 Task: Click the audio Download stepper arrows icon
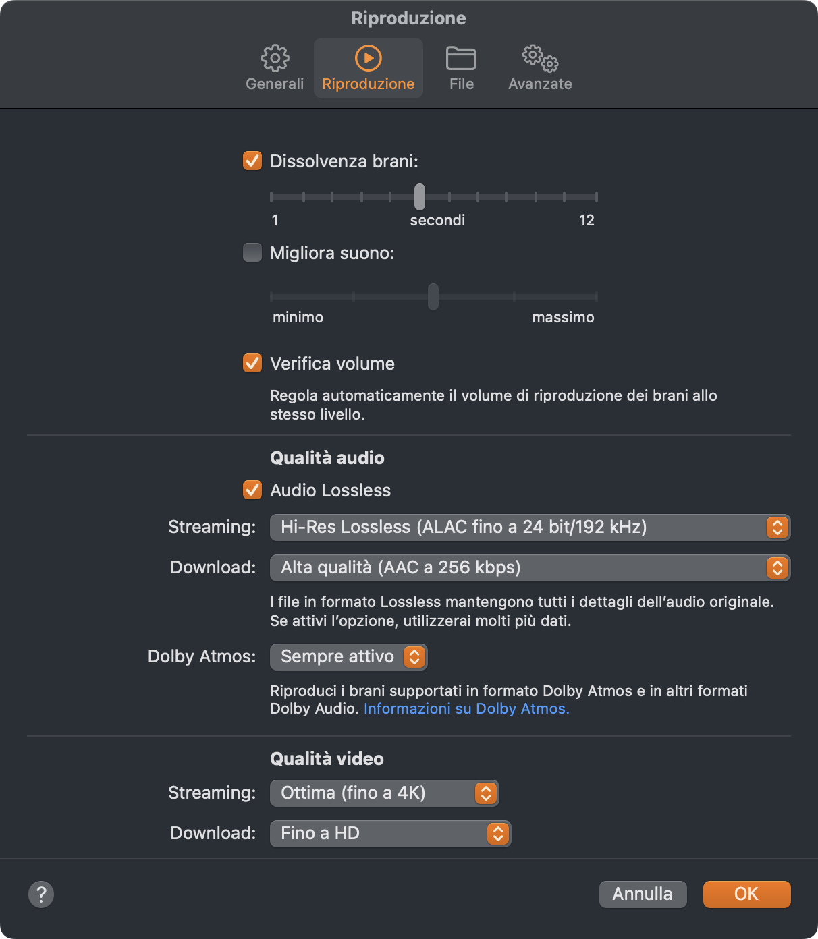click(x=778, y=568)
